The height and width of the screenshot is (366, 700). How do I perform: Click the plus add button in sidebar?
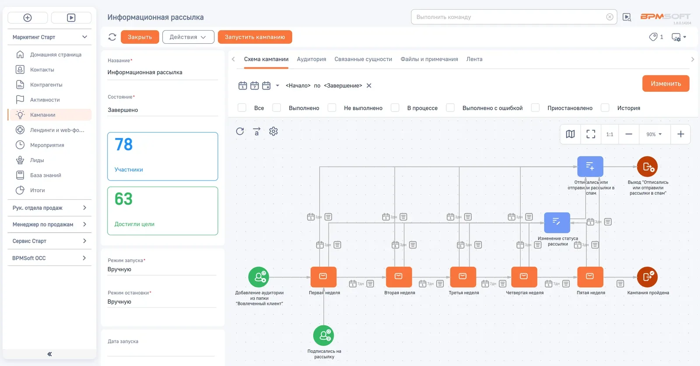pos(28,17)
